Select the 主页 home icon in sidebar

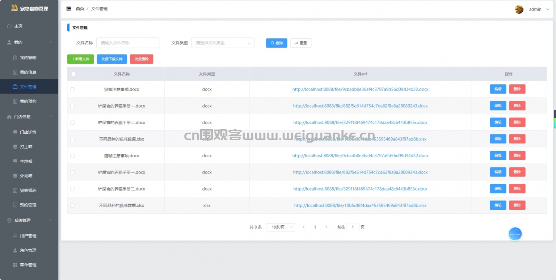[9, 26]
